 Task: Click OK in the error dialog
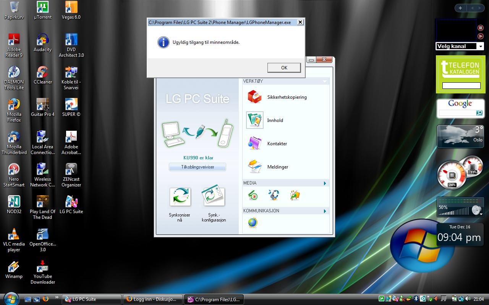point(284,67)
